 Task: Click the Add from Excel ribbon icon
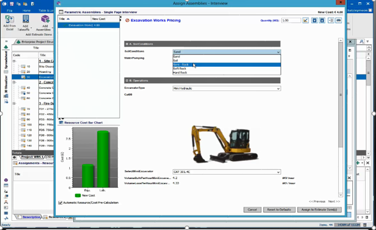click(10, 19)
